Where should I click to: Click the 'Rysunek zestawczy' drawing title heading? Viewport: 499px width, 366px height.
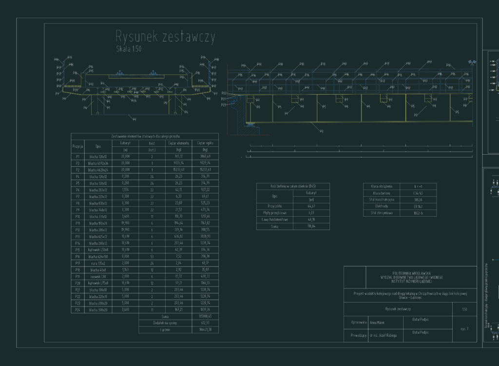166,37
